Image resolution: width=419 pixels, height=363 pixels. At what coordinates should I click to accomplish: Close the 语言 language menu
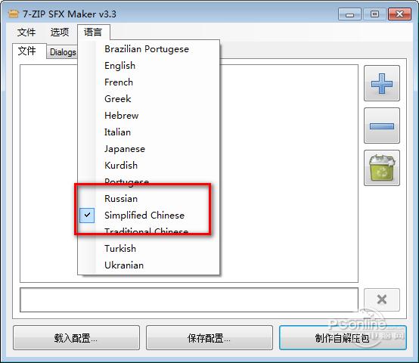93,33
